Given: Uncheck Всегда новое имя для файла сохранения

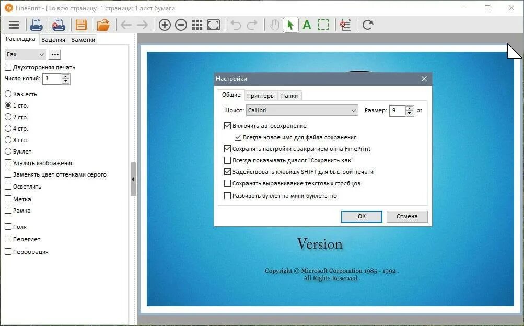Looking at the screenshot, I should [238, 137].
